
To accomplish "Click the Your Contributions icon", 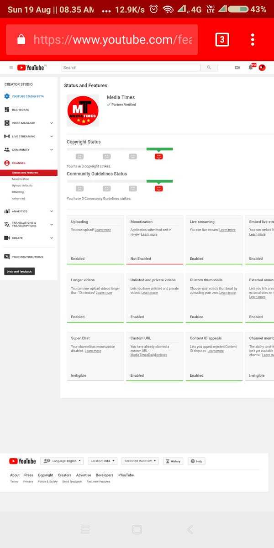I will click(7, 257).
